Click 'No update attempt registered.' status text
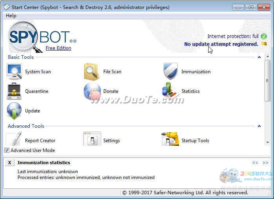The height and width of the screenshot is (199, 274). tap(221, 44)
